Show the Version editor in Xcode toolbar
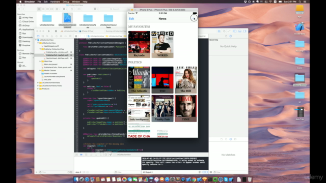The width and height of the screenshot is (326, 183). [x=229, y=31]
